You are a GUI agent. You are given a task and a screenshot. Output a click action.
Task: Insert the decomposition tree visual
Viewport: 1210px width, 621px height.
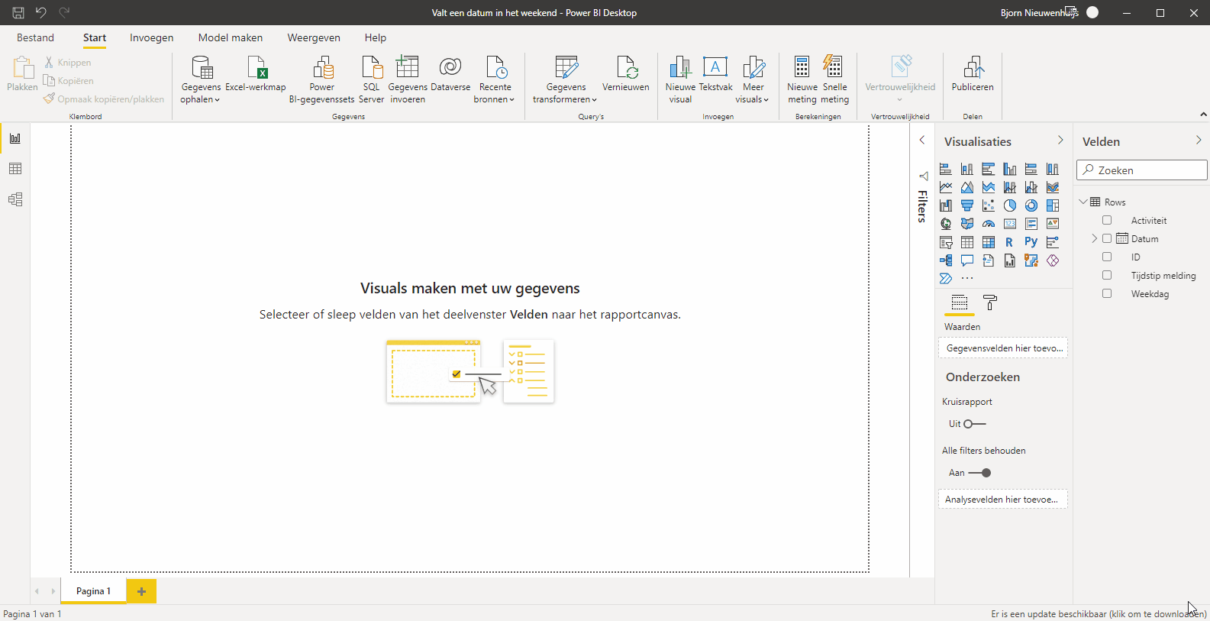946,260
